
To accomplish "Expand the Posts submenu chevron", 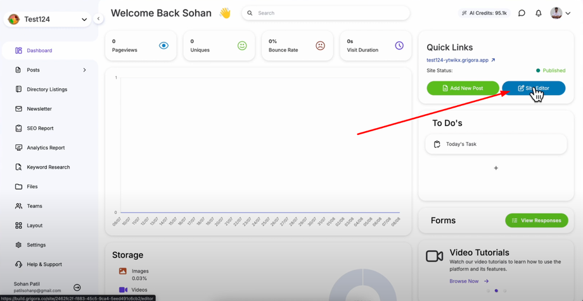I will coord(84,70).
